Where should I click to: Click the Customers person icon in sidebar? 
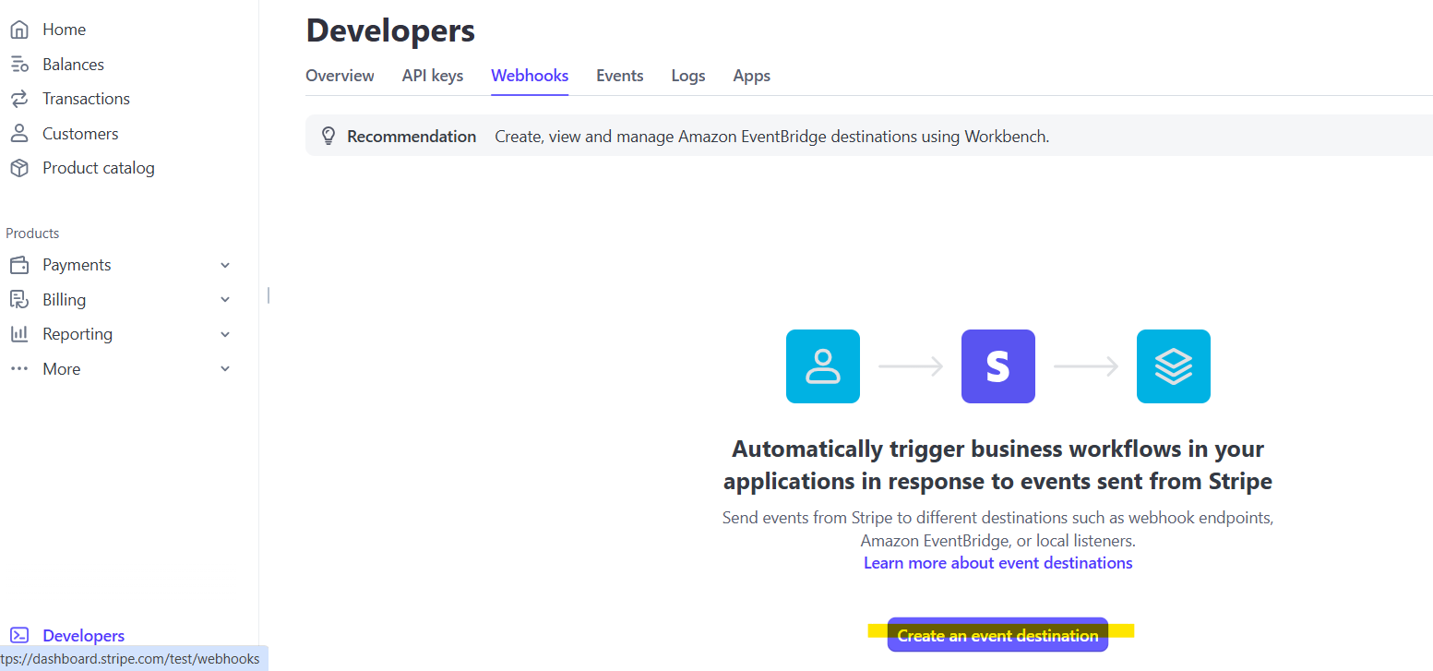18,134
